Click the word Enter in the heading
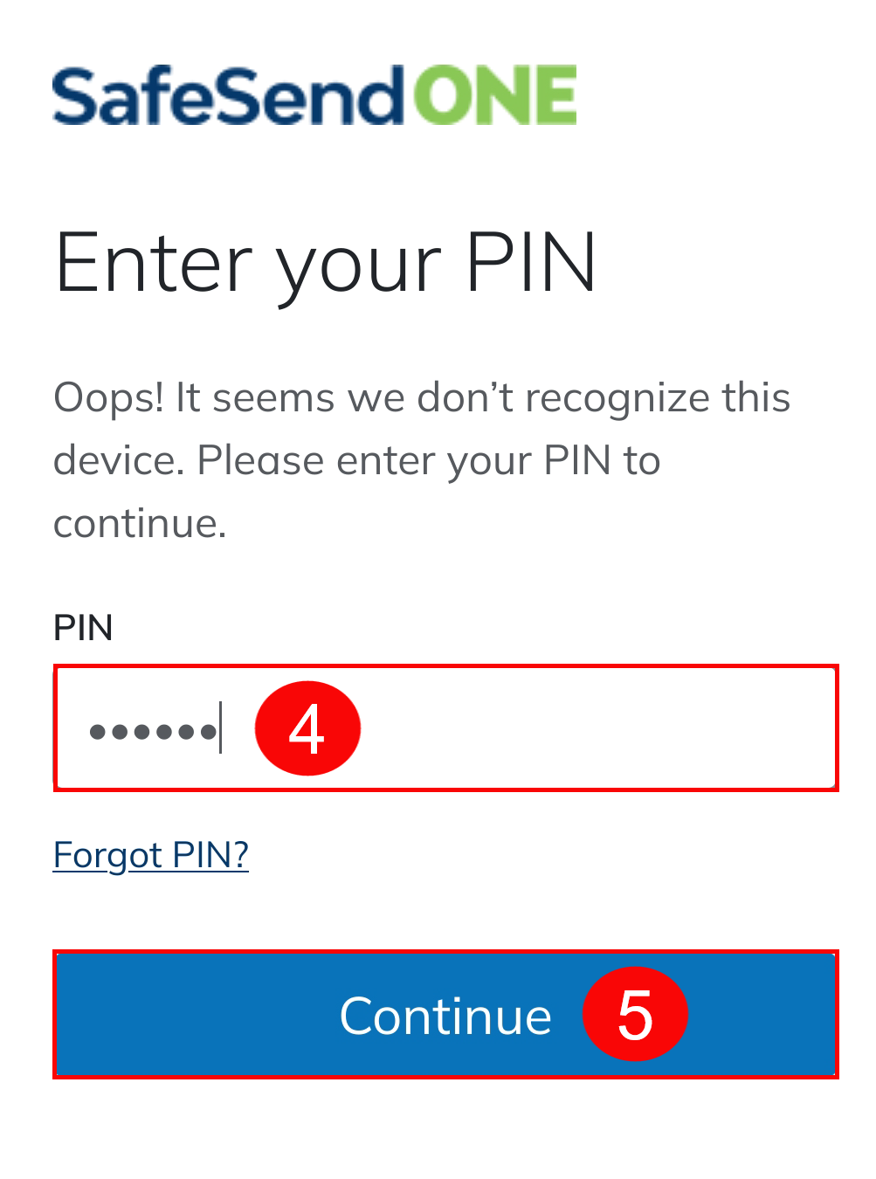The image size is (876, 1179). click(153, 262)
